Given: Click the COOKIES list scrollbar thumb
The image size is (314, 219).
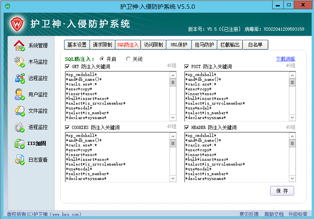Looking at the screenshot, I should [173, 143].
